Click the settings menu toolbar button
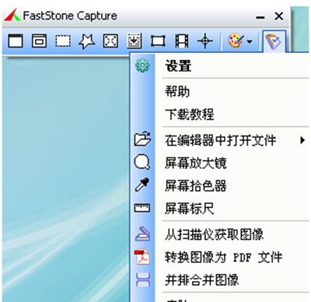The image size is (311, 302). pyautogui.click(x=274, y=41)
